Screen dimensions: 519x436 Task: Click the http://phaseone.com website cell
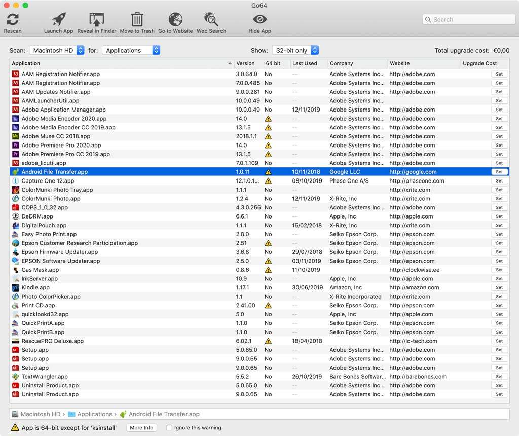(x=417, y=181)
